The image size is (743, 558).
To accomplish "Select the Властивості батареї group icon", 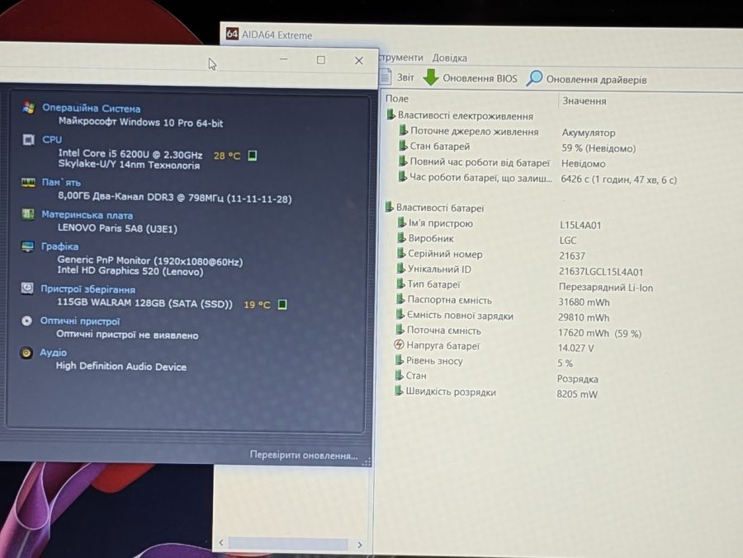I will 389,206.
